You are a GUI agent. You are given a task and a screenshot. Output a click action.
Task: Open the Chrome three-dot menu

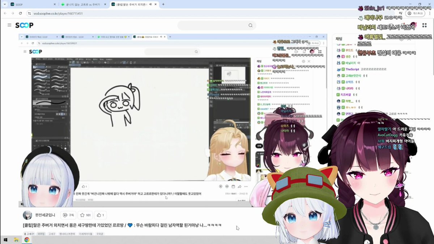[429, 13]
